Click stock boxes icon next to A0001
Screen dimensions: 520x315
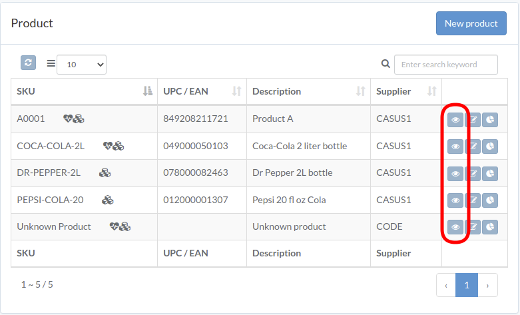coord(79,119)
